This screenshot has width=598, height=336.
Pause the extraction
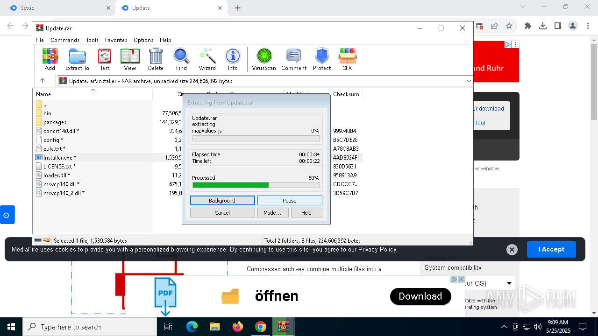[290, 201]
